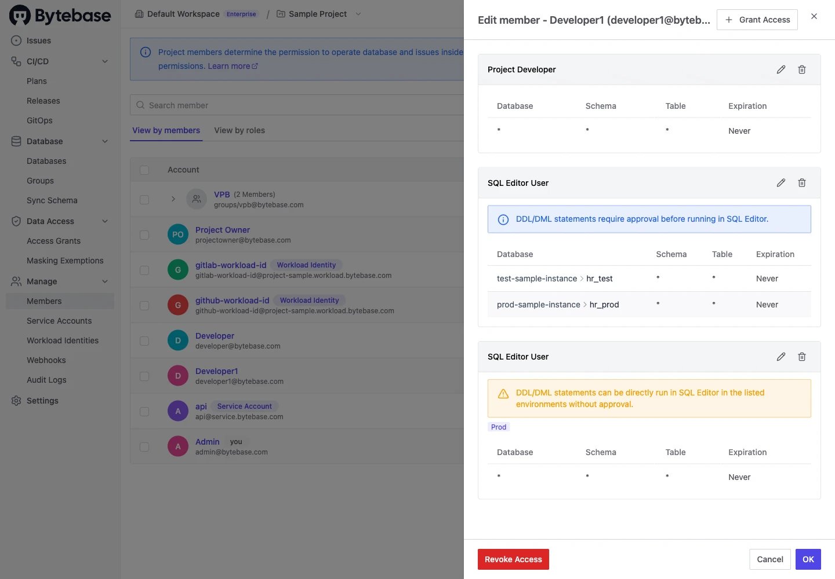The image size is (835, 579).
Task: Open the Developer1 member link
Action: click(217, 371)
